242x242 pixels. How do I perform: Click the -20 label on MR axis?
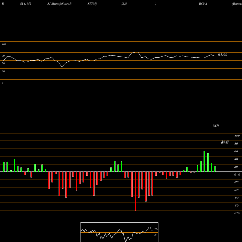tap(236, 182)
